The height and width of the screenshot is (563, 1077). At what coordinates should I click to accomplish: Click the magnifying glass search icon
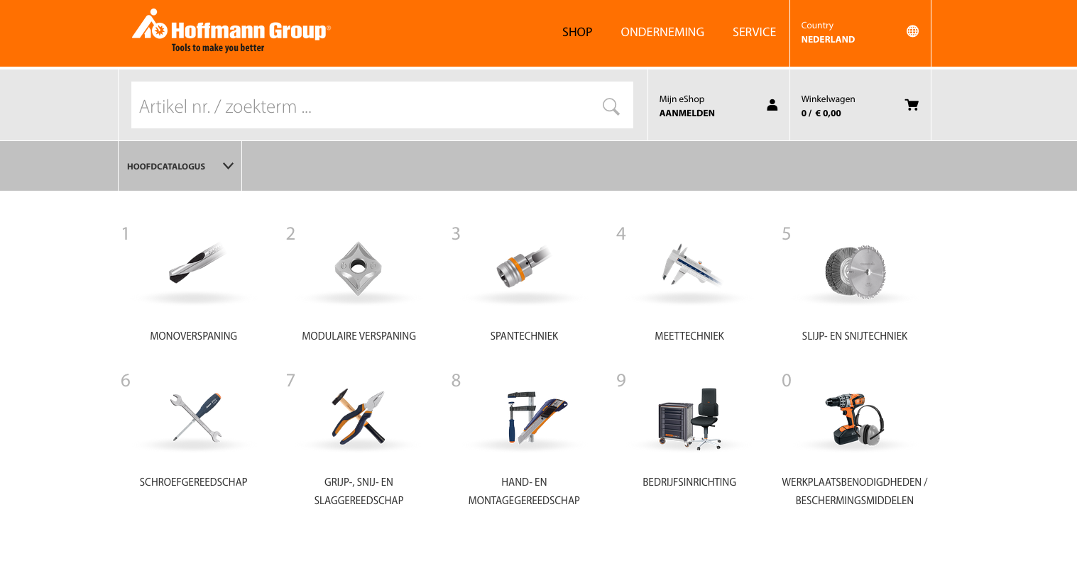tap(611, 106)
